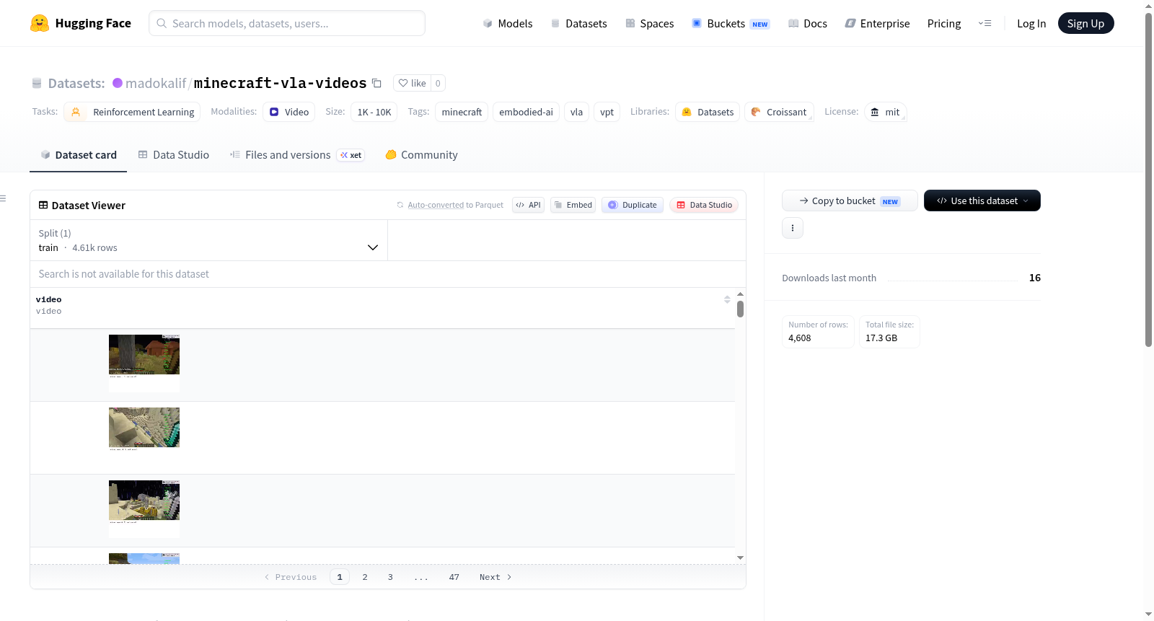The width and height of the screenshot is (1154, 621).
Task: Open Spaces in the navigation
Action: coord(649,23)
